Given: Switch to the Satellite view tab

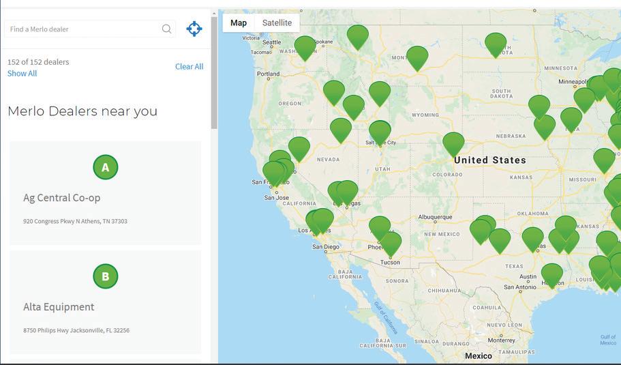Looking at the screenshot, I should pyautogui.click(x=277, y=23).
